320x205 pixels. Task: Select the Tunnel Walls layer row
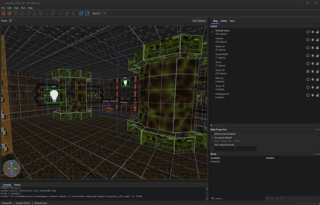(265, 56)
